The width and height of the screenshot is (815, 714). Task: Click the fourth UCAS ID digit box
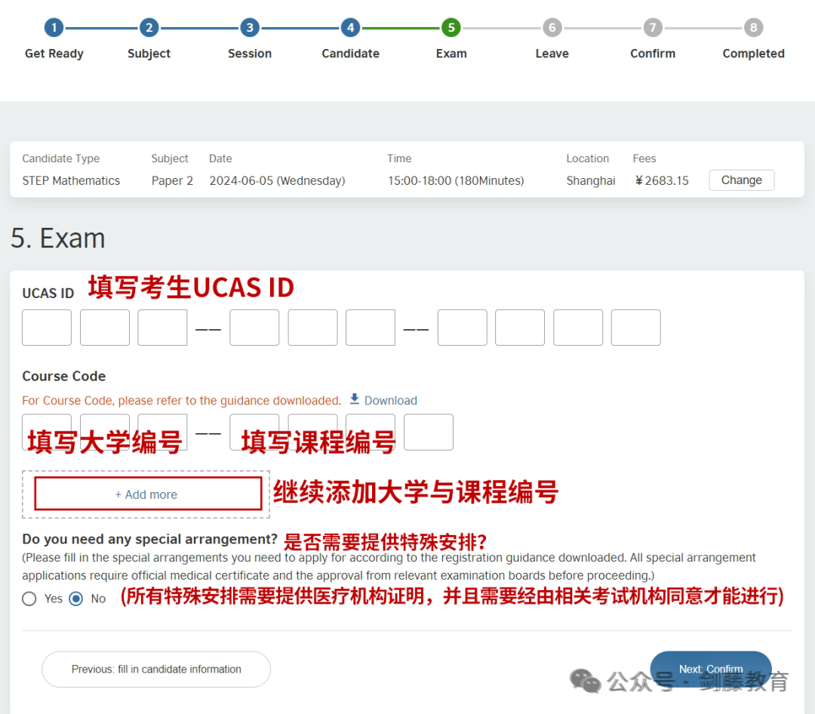coord(255,328)
